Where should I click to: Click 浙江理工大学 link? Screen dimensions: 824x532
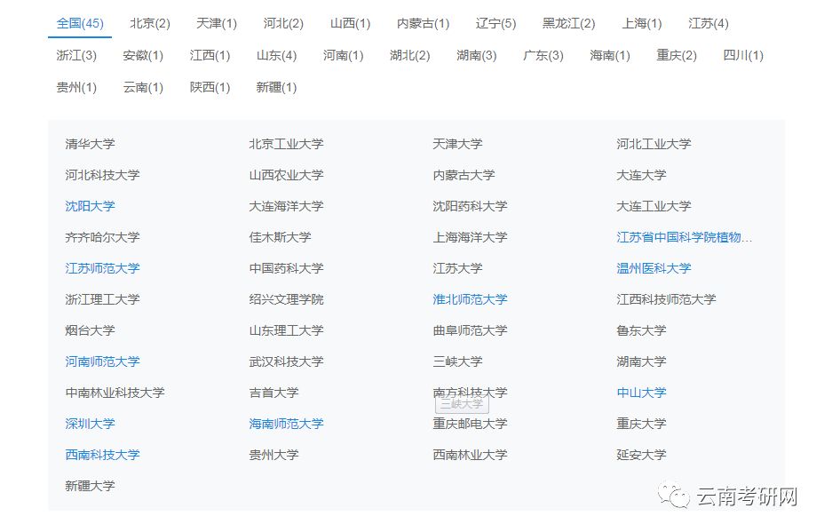pos(102,299)
